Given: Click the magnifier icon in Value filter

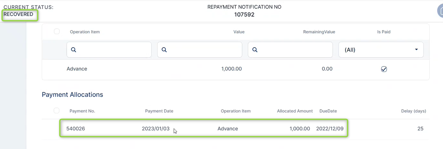Looking at the screenshot, I should point(164,50).
